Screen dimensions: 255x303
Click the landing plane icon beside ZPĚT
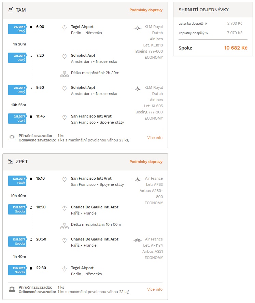(11, 161)
